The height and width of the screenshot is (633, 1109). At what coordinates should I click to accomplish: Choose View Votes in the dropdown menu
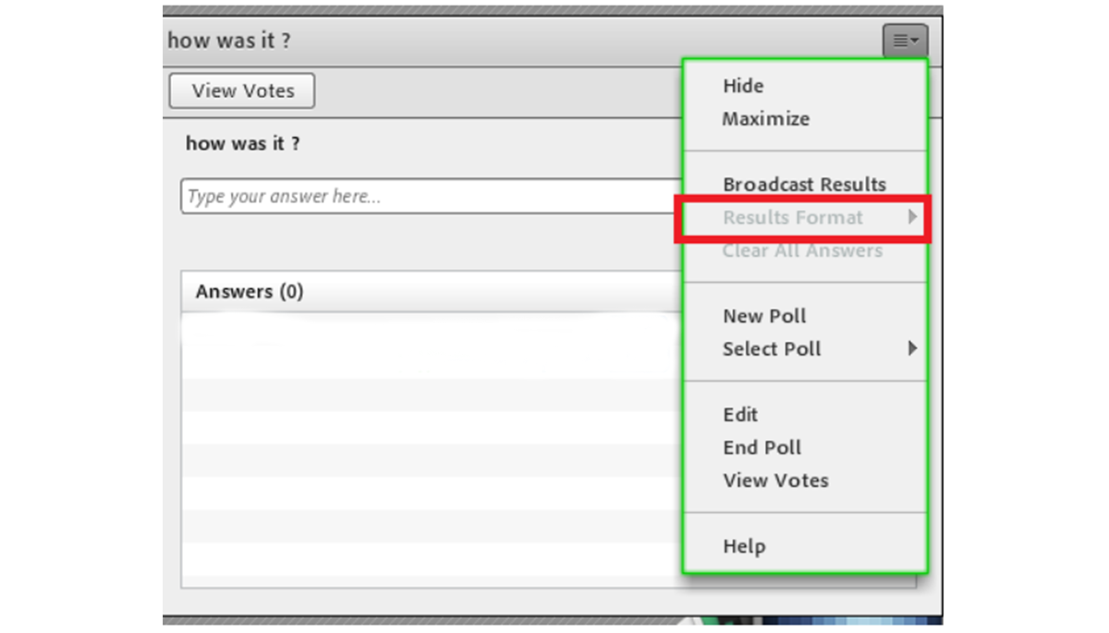775,481
